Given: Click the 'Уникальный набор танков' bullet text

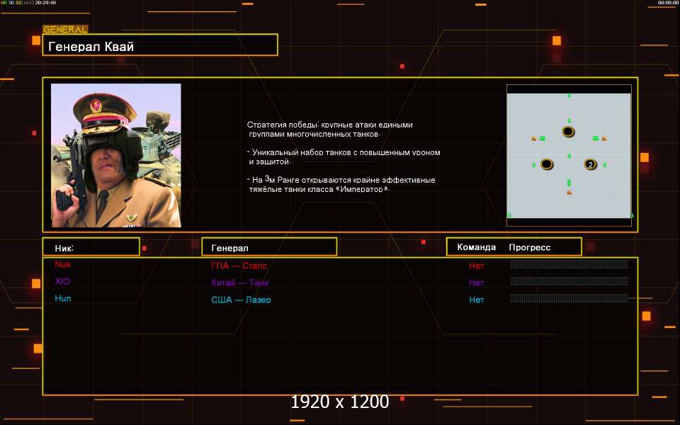Looking at the screenshot, I should point(344,157).
